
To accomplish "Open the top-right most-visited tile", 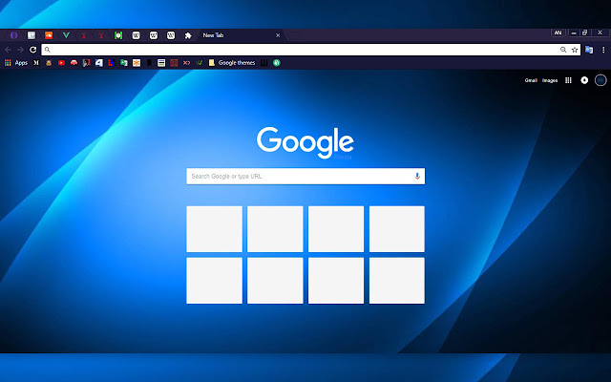I will 397,229.
